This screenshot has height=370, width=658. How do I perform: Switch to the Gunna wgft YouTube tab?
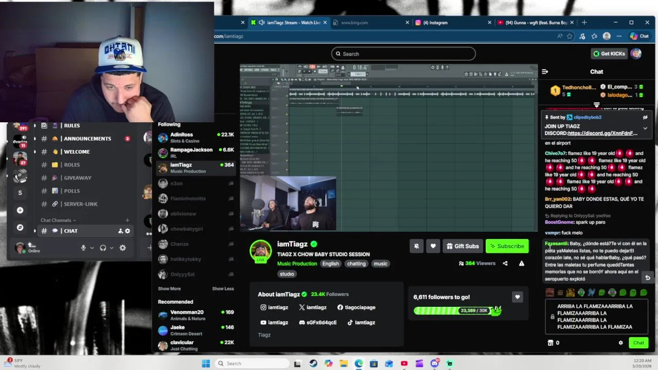[x=536, y=23]
